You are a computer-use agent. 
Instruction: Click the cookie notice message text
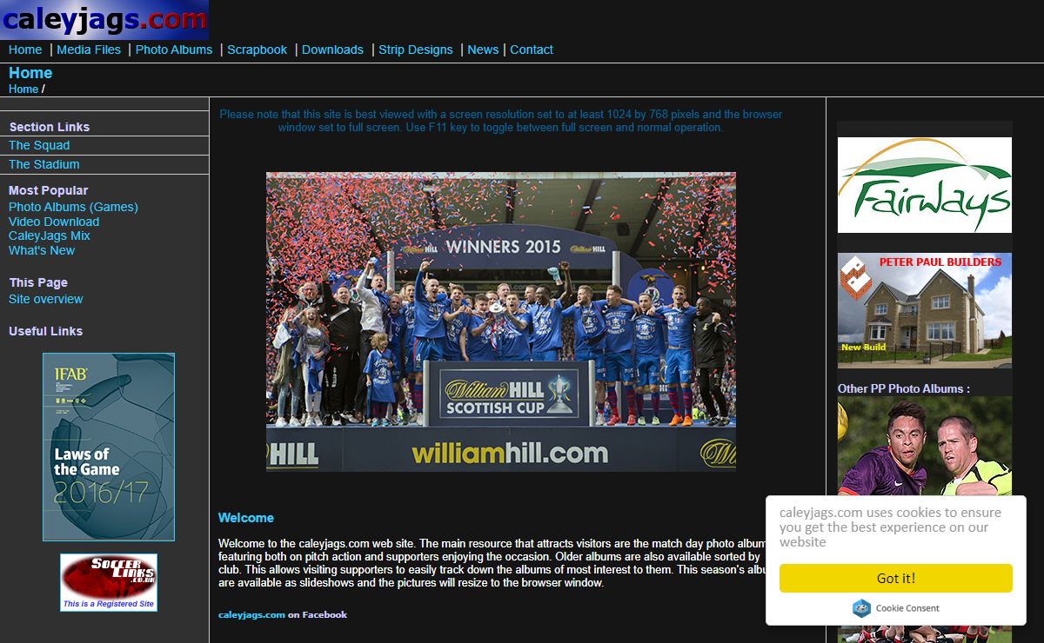coord(891,527)
